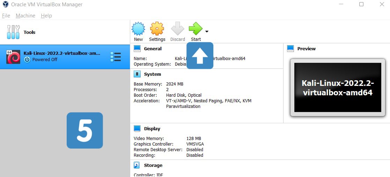Click the Powered Off status text

point(45,60)
